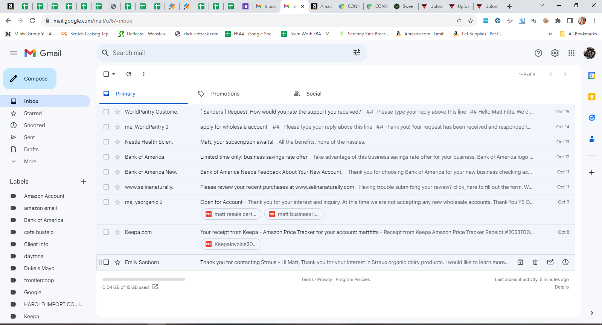Open the Starred folder

pyautogui.click(x=33, y=113)
